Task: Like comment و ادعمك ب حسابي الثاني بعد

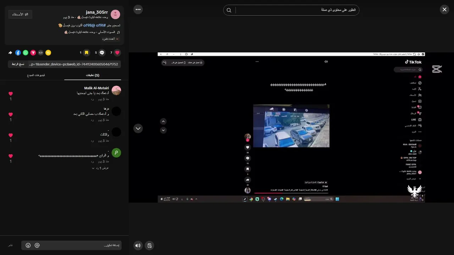Action: [x=11, y=115]
